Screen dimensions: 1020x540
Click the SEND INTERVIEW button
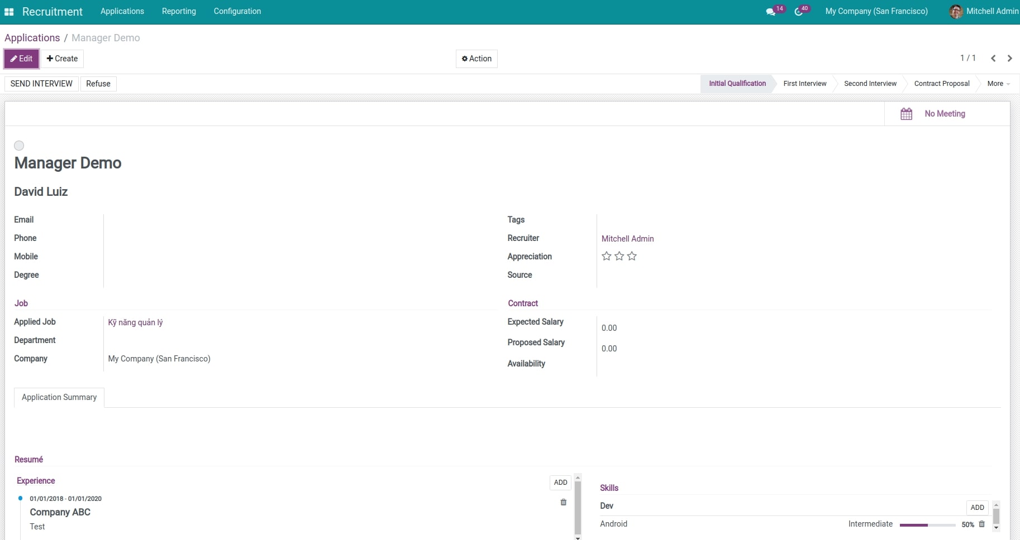(x=41, y=84)
